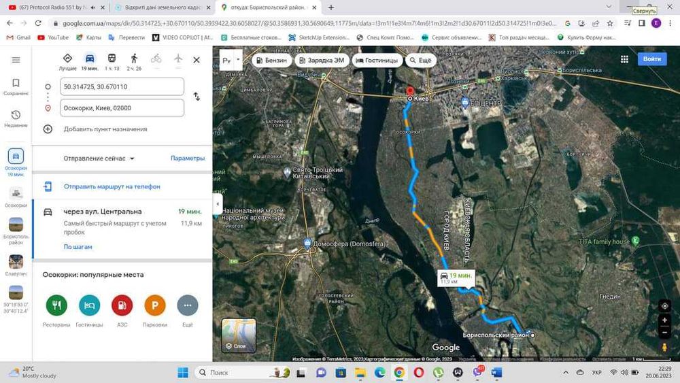Screen dimensions: 680x383
Task: Filter map by Гостиницы chip
Action: pos(377,61)
